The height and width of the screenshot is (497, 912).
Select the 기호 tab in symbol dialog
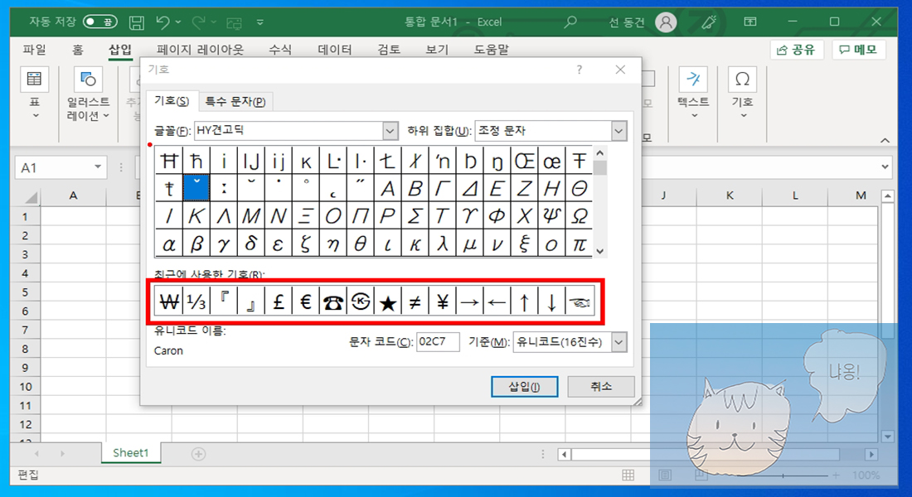(x=172, y=101)
